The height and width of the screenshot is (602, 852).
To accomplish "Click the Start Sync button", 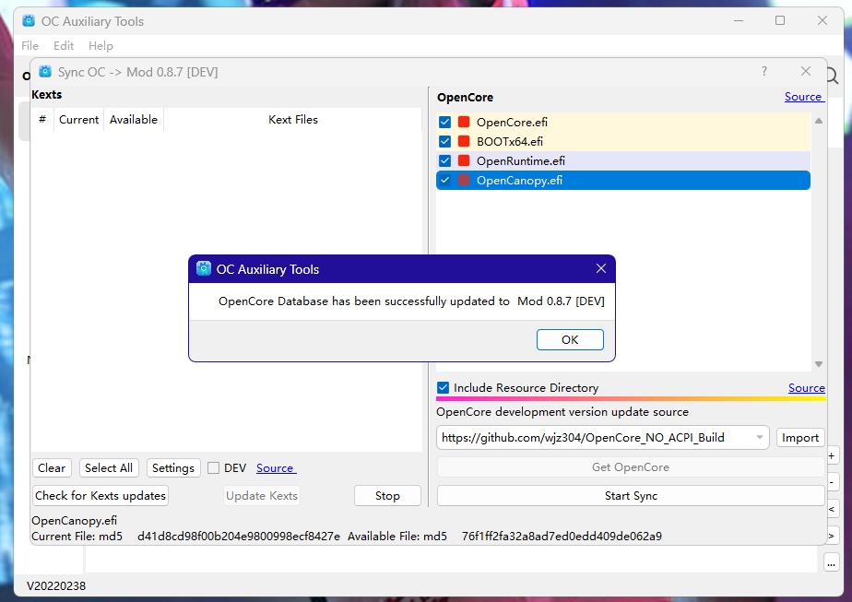I will [631, 496].
